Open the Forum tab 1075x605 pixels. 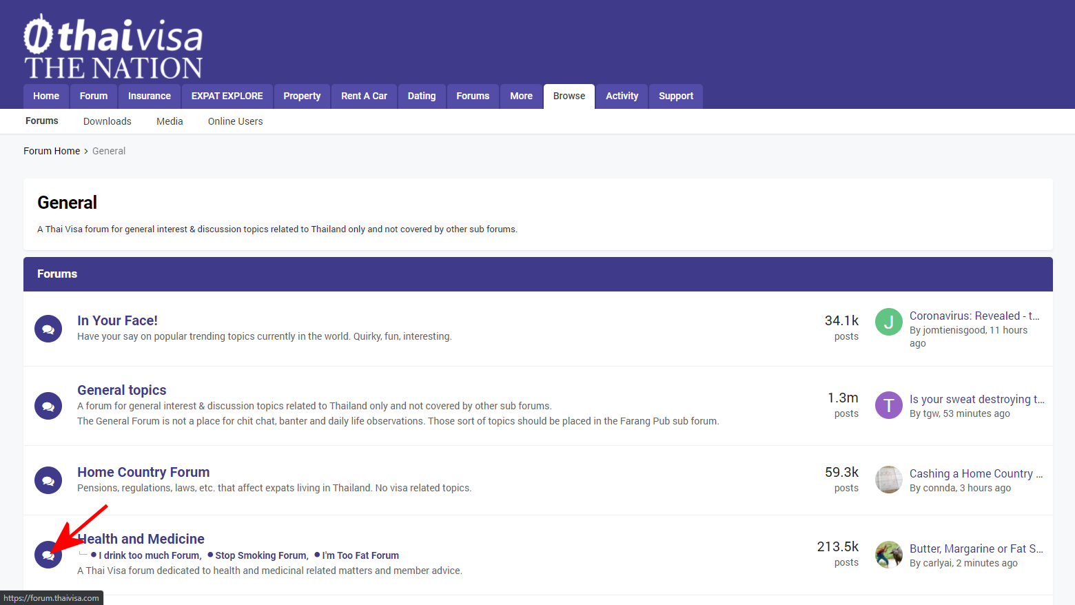point(94,96)
